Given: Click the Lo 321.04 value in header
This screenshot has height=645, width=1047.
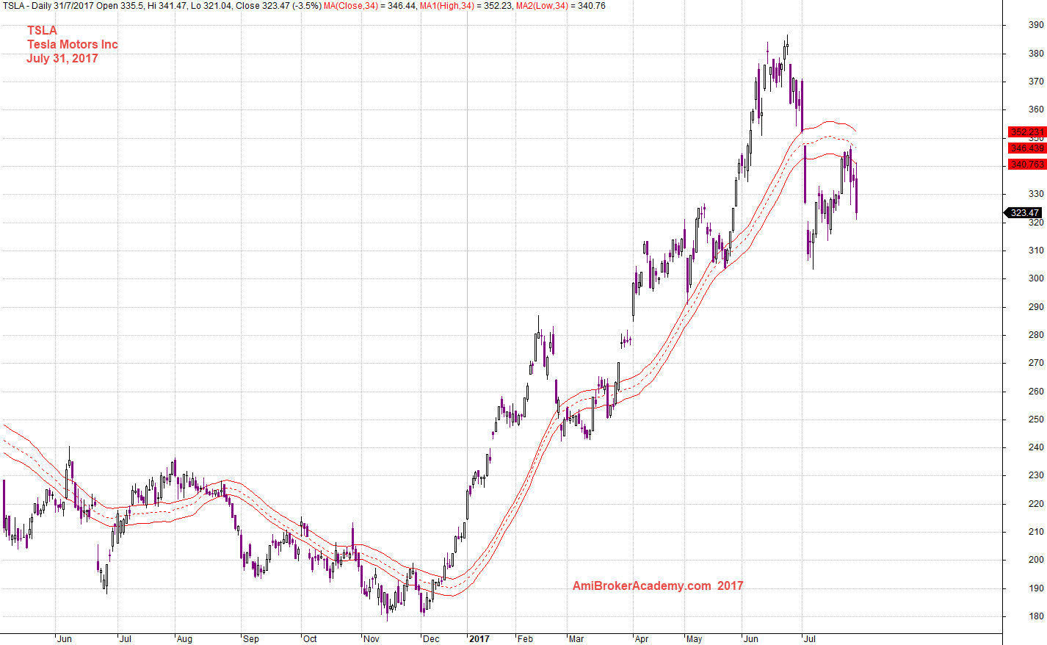Looking at the screenshot, I should (211, 6).
